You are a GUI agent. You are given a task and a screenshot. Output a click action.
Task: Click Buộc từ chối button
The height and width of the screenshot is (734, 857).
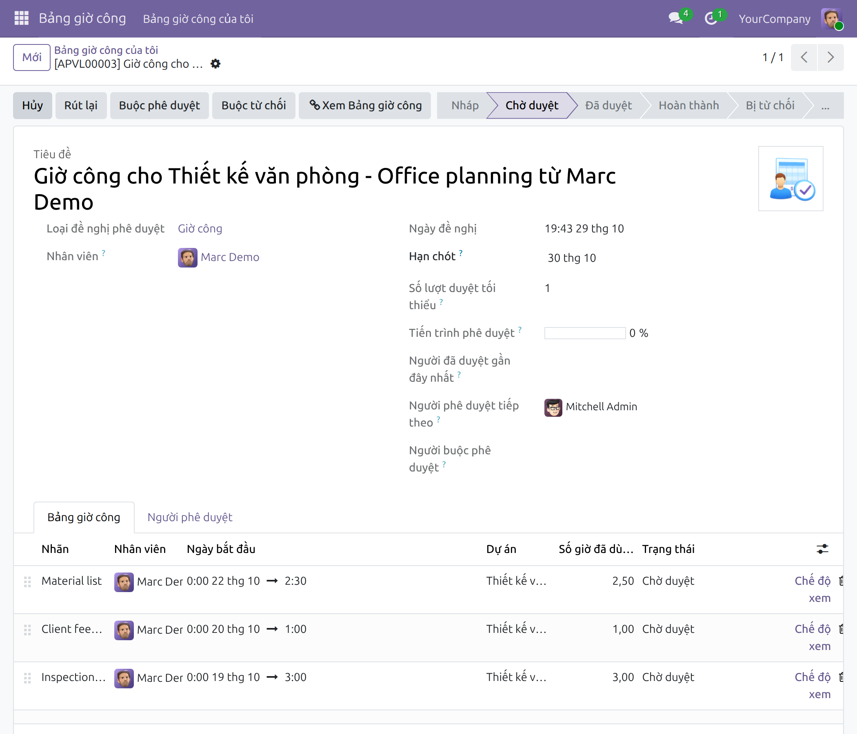point(253,105)
